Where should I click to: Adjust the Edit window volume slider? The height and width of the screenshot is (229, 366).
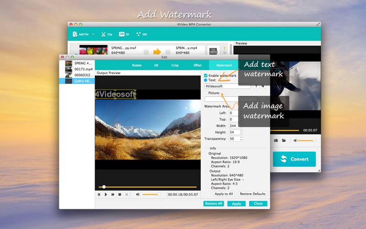(151, 194)
